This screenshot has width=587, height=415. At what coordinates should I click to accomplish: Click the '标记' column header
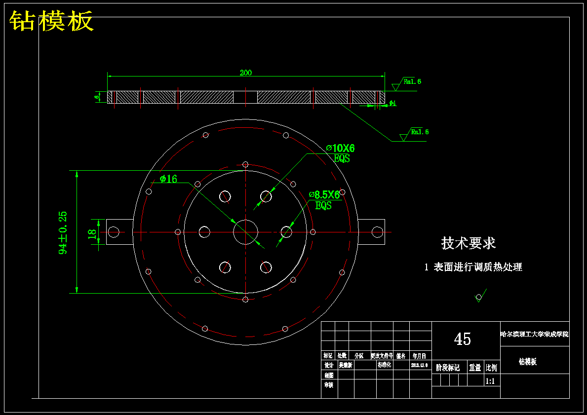coord(328,355)
